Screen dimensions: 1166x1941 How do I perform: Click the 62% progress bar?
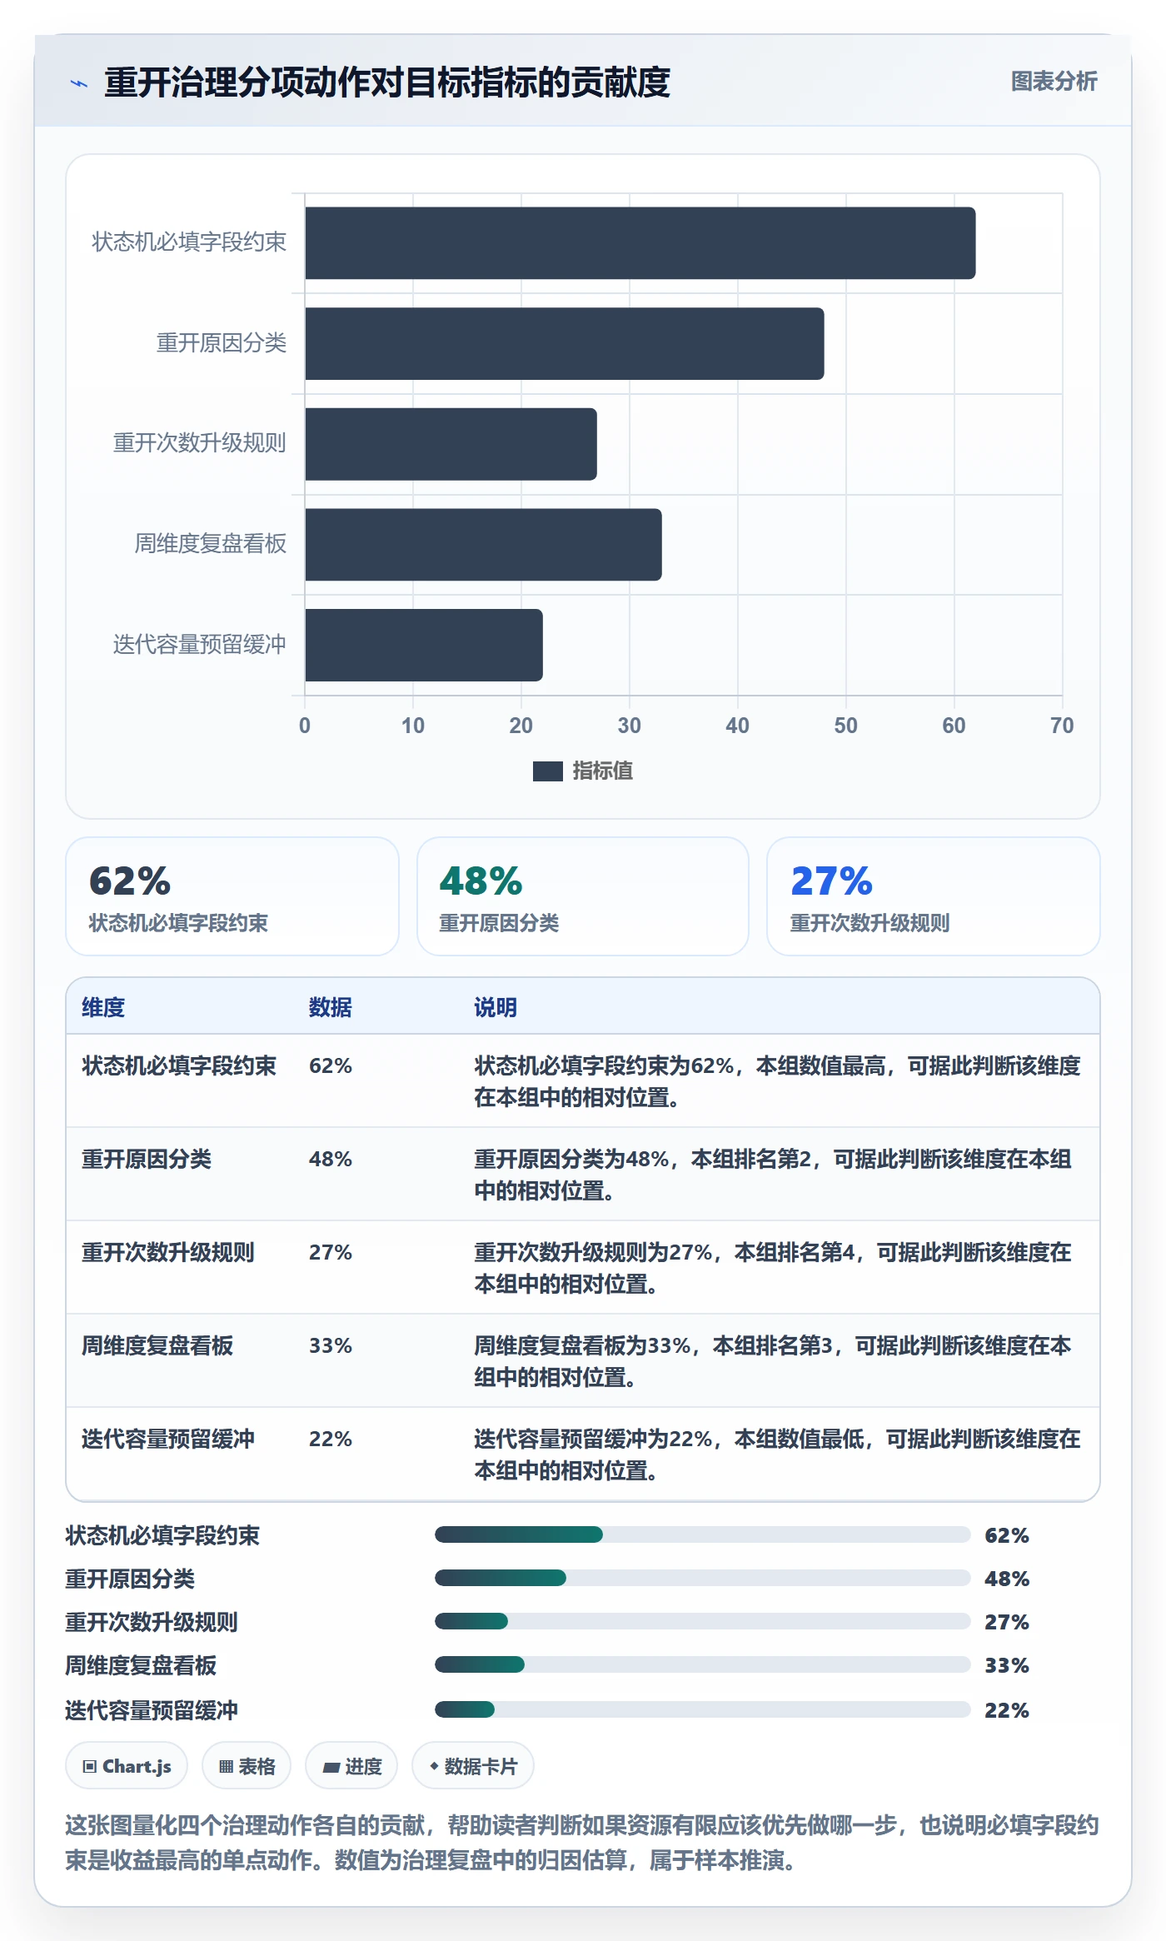(702, 1534)
